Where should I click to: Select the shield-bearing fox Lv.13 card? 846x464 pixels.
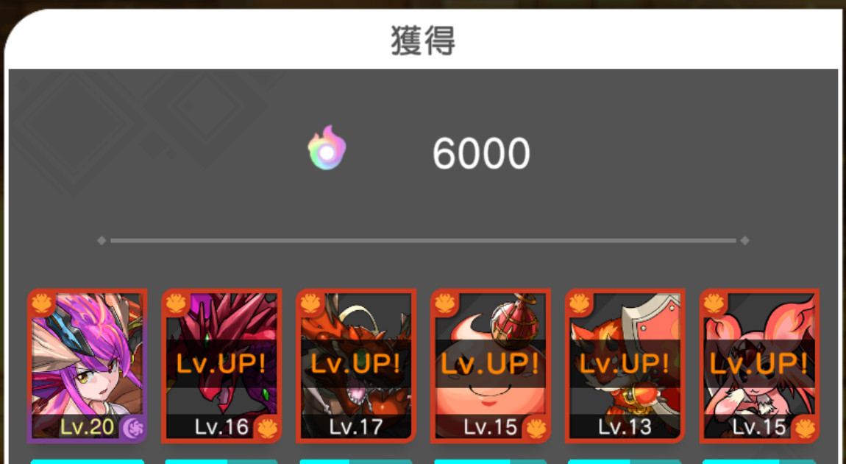tap(625, 366)
